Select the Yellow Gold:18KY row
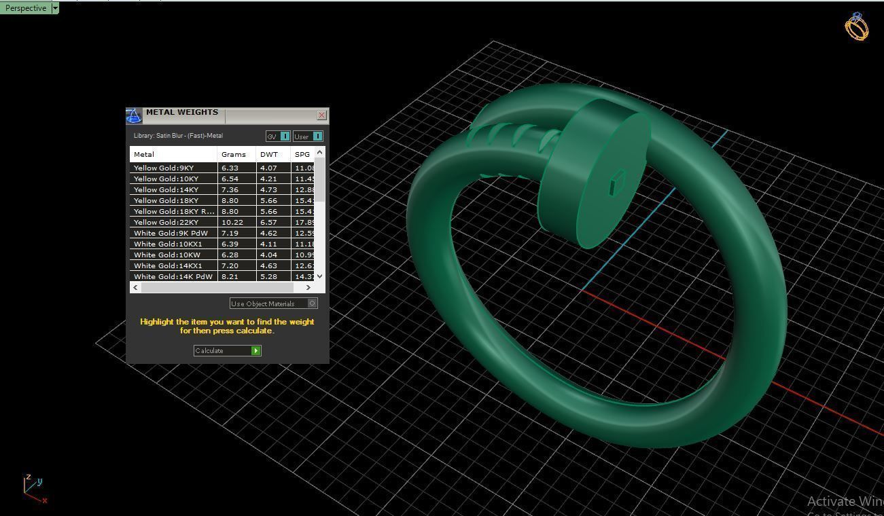Image resolution: width=884 pixels, height=516 pixels. pos(223,200)
